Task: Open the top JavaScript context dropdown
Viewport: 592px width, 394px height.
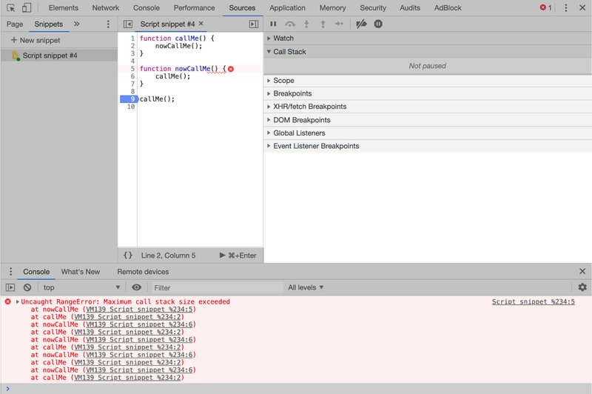Action: (81, 287)
